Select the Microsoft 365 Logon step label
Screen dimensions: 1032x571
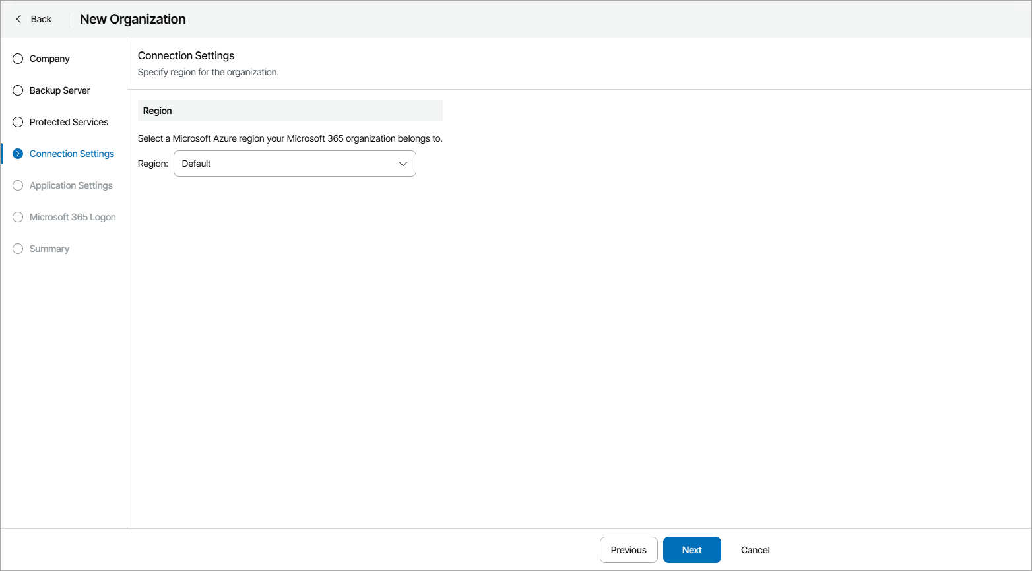[73, 217]
